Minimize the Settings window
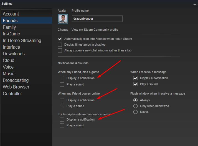Image resolution: width=198 pixels, height=146 pixels. [195, 5]
